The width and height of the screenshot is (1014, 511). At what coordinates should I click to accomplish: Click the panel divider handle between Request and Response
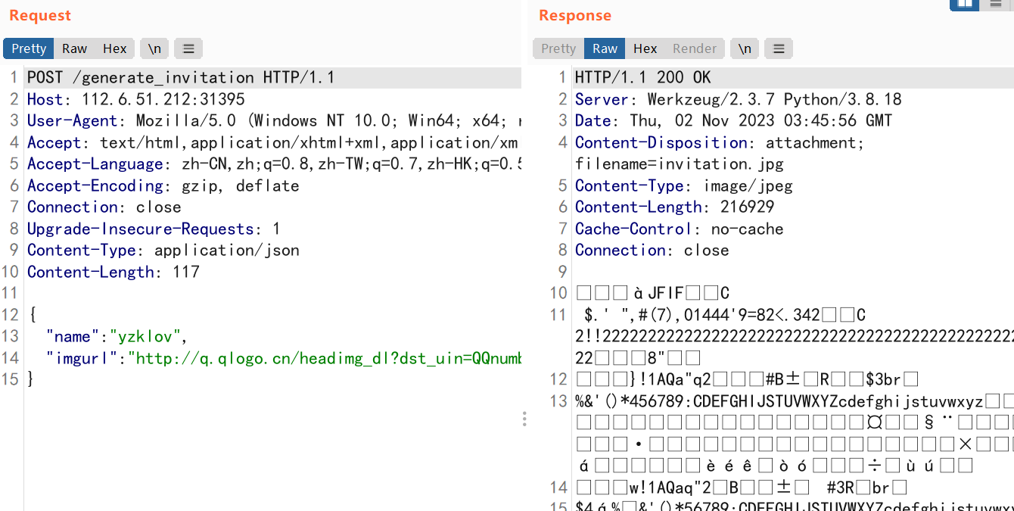click(x=524, y=419)
